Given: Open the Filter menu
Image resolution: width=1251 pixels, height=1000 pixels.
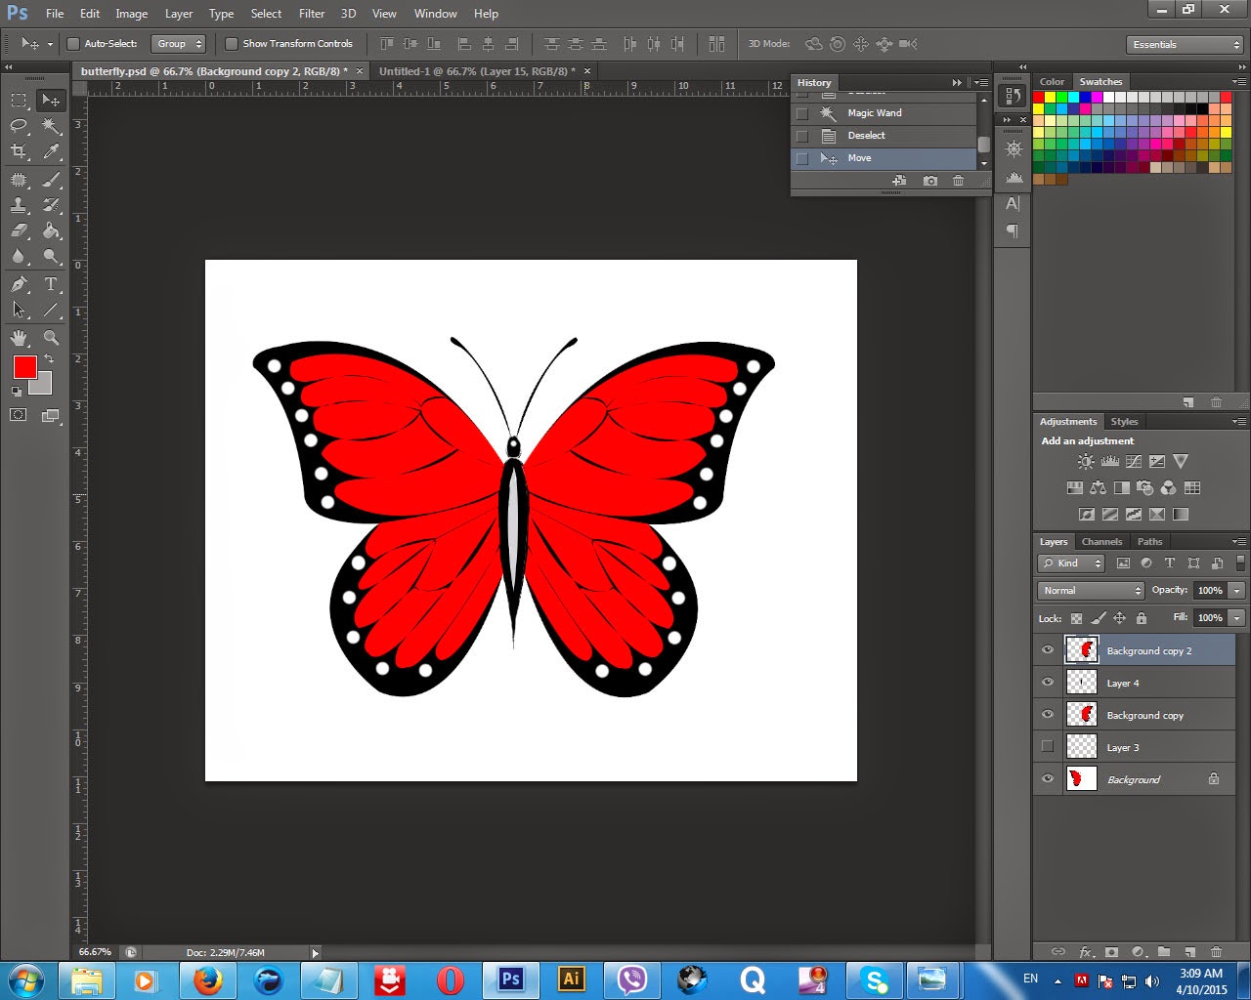Looking at the screenshot, I should [311, 13].
